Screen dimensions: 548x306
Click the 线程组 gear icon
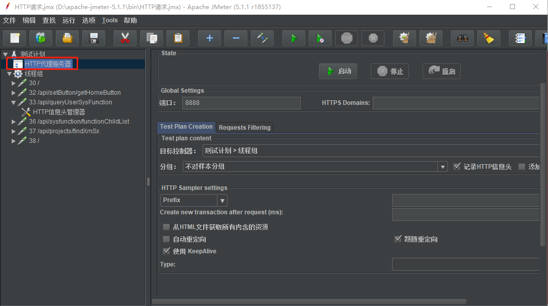tap(18, 73)
